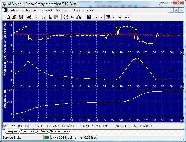Open a file with the folder icon

point(14,17)
